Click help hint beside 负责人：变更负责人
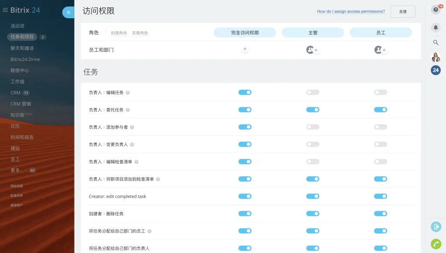The width and height of the screenshot is (446, 253). point(132,145)
